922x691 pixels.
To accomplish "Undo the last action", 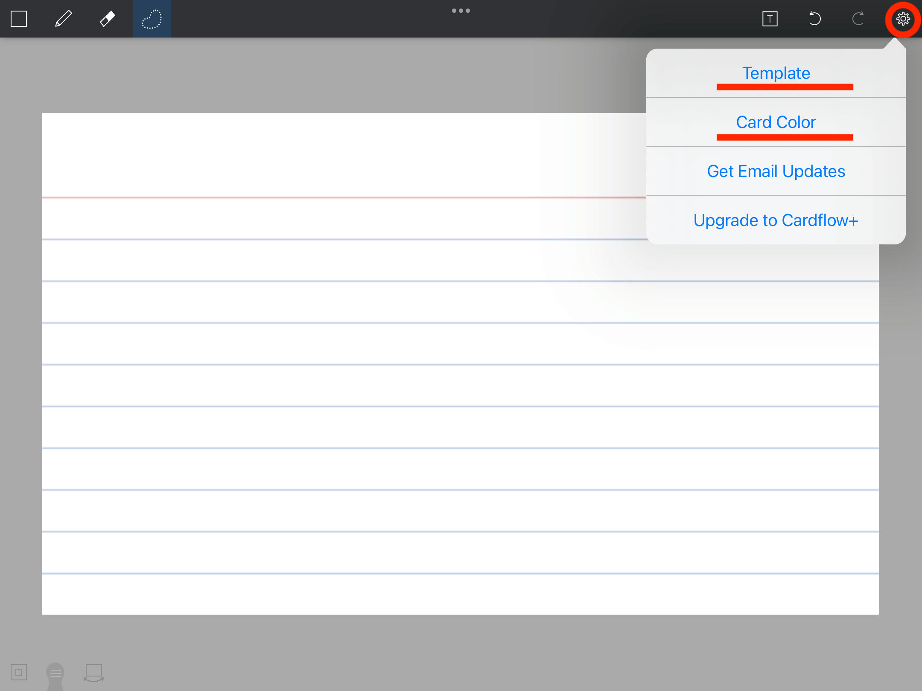I will (x=814, y=19).
